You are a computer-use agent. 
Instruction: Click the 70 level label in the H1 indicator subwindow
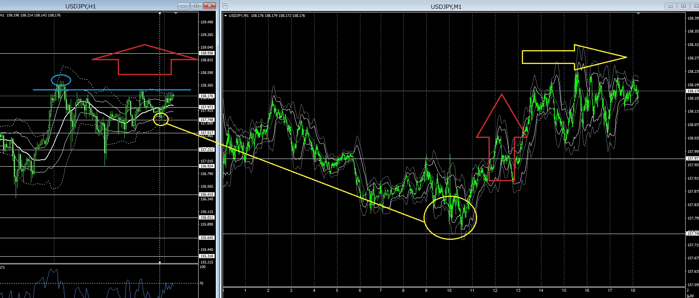(x=201, y=283)
